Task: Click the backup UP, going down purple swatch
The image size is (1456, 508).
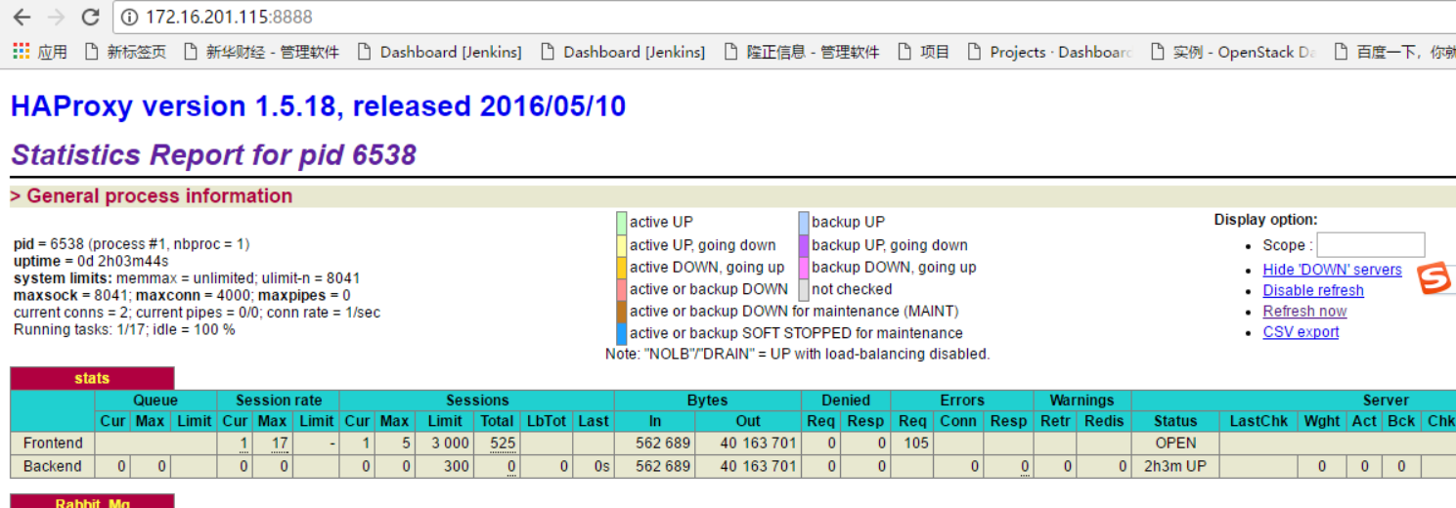Action: (804, 245)
